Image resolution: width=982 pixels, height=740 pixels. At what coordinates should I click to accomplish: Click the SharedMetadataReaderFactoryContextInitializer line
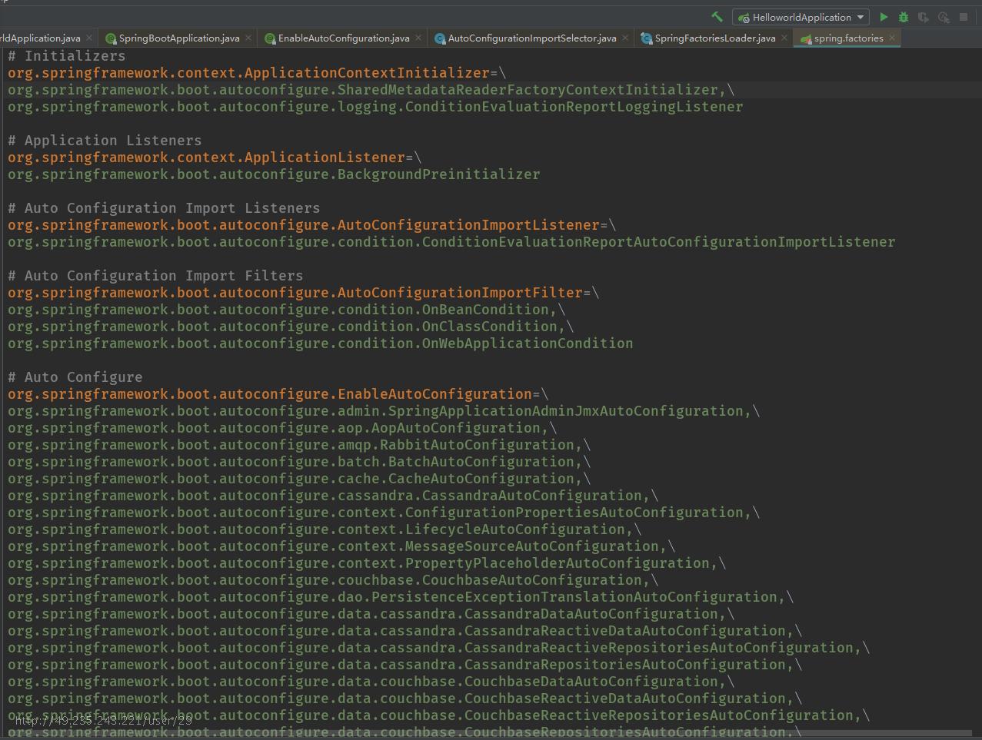[371, 90]
